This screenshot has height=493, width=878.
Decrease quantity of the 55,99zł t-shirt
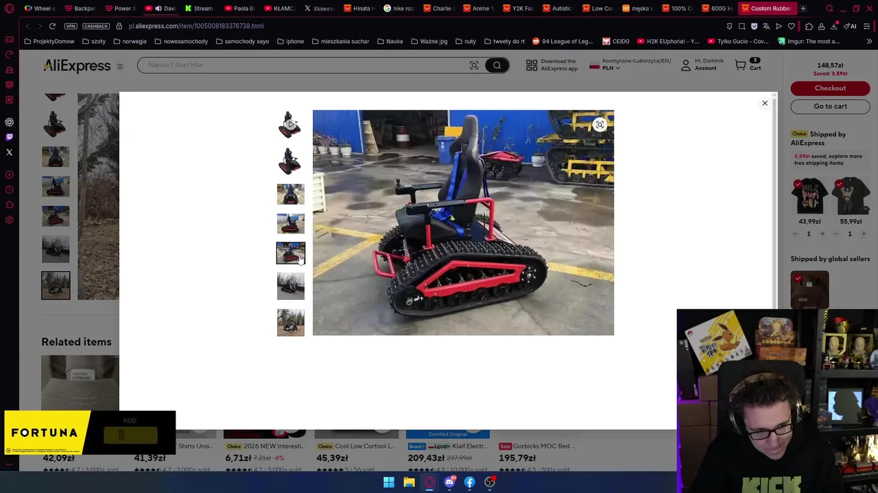click(x=836, y=234)
